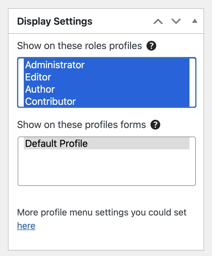Click the Display Settings panel title

point(54,21)
